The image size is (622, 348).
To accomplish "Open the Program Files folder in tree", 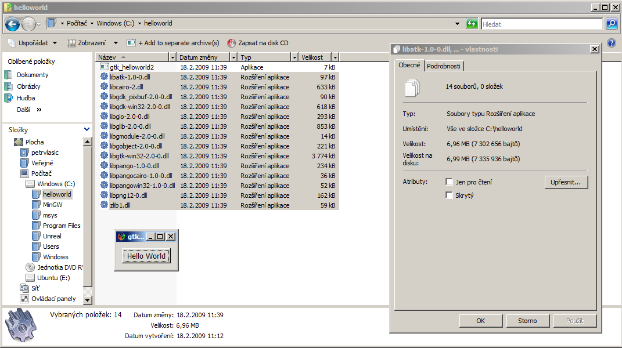I will coord(62,226).
